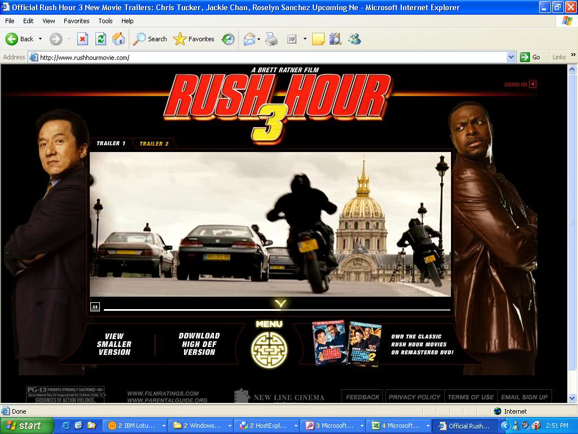Click the Rush Hour DVD cover thumbnail
This screenshot has width=578, height=434.
click(329, 343)
